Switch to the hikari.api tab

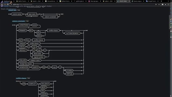tap(94, 1)
